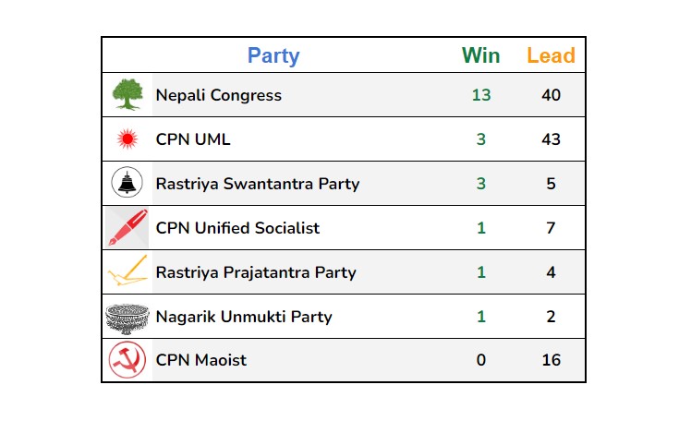Screen dimensions: 691x421
Task: Select the Rastriya Swantantra Party name
Action: coord(258,184)
